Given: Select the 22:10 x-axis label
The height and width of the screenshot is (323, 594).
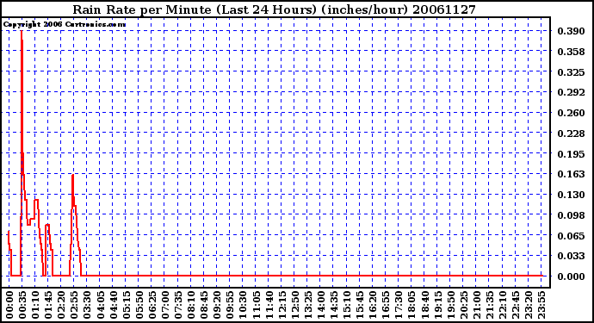Looking at the screenshot, I should [x=502, y=305].
